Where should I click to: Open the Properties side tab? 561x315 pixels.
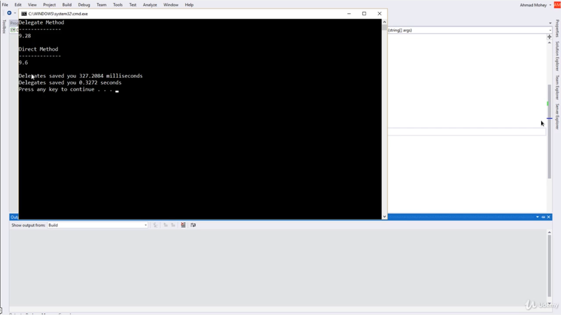pyautogui.click(x=557, y=28)
